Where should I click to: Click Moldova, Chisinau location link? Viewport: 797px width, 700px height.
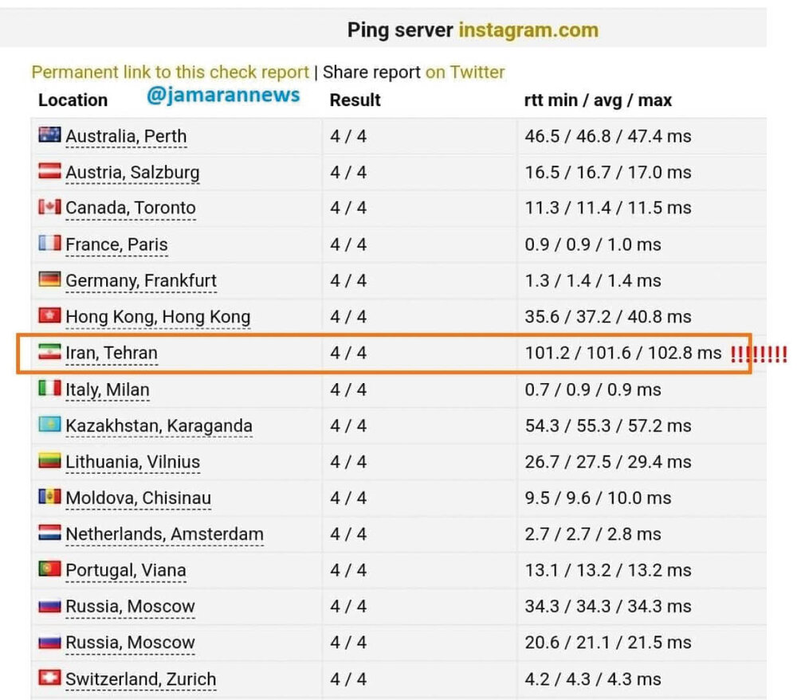point(138,499)
